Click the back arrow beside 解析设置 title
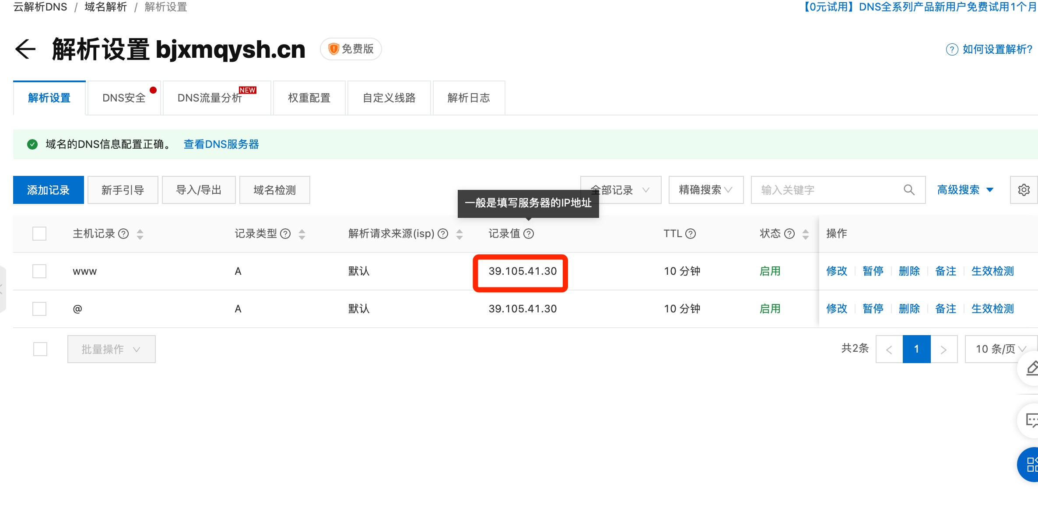1038x525 pixels. pos(25,49)
